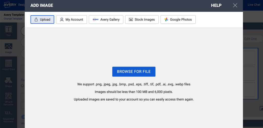The height and width of the screenshot is (128, 263).
Task: Click the Stock Images picture icon
Action: click(131, 19)
